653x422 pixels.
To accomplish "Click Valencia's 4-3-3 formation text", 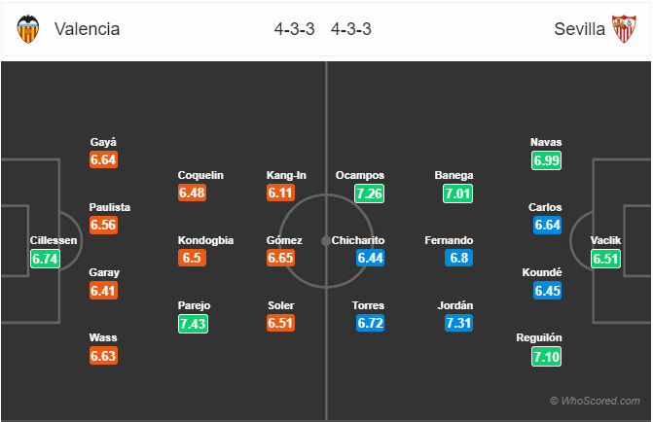I will (x=294, y=29).
